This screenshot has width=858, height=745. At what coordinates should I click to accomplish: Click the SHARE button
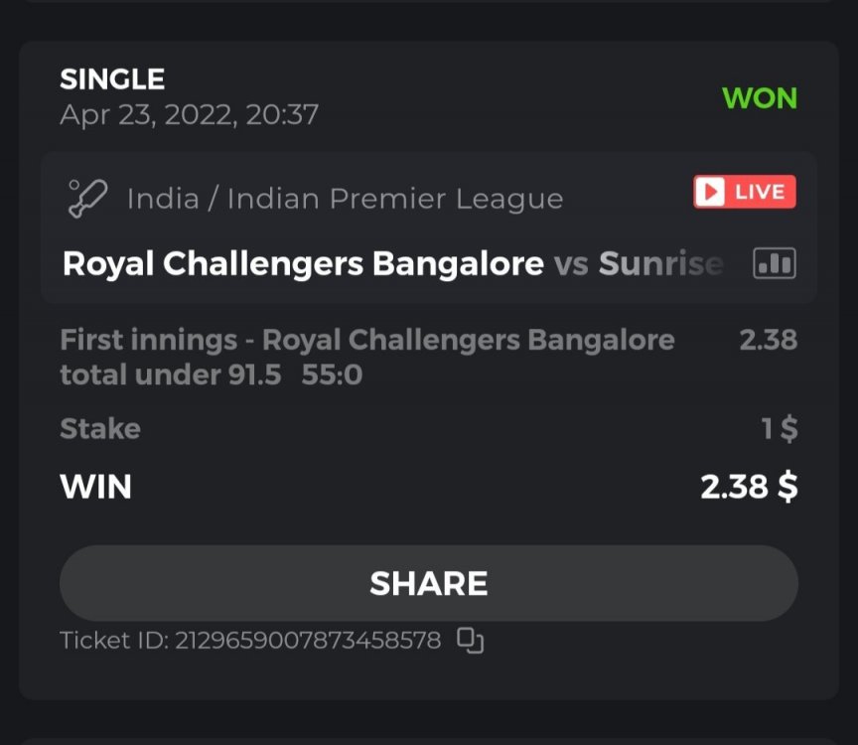428,582
